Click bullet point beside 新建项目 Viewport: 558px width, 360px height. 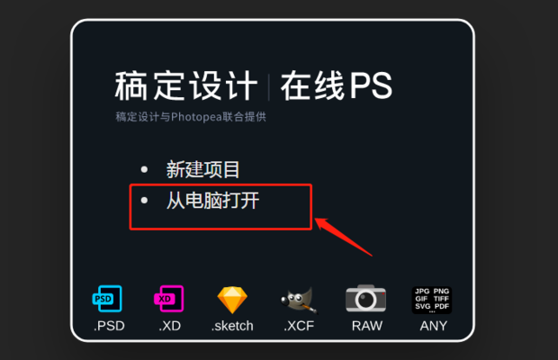[144, 169]
